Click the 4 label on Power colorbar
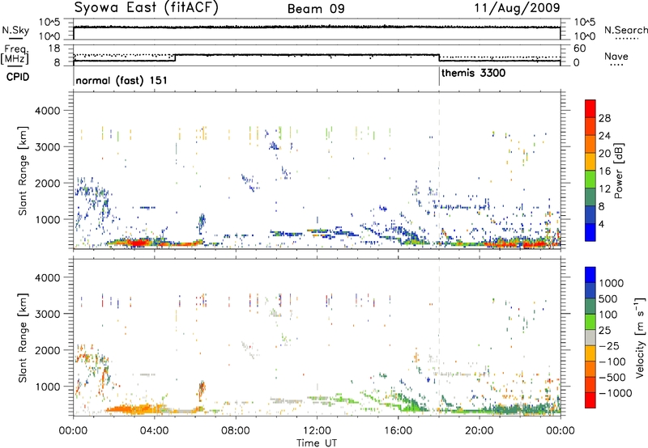The width and height of the screenshot is (648, 448). 601,224
